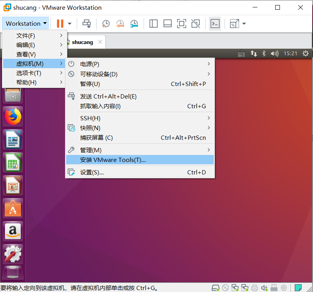Open the Trash icon in the dock
Screen dimensions: 313x292
[13, 273]
